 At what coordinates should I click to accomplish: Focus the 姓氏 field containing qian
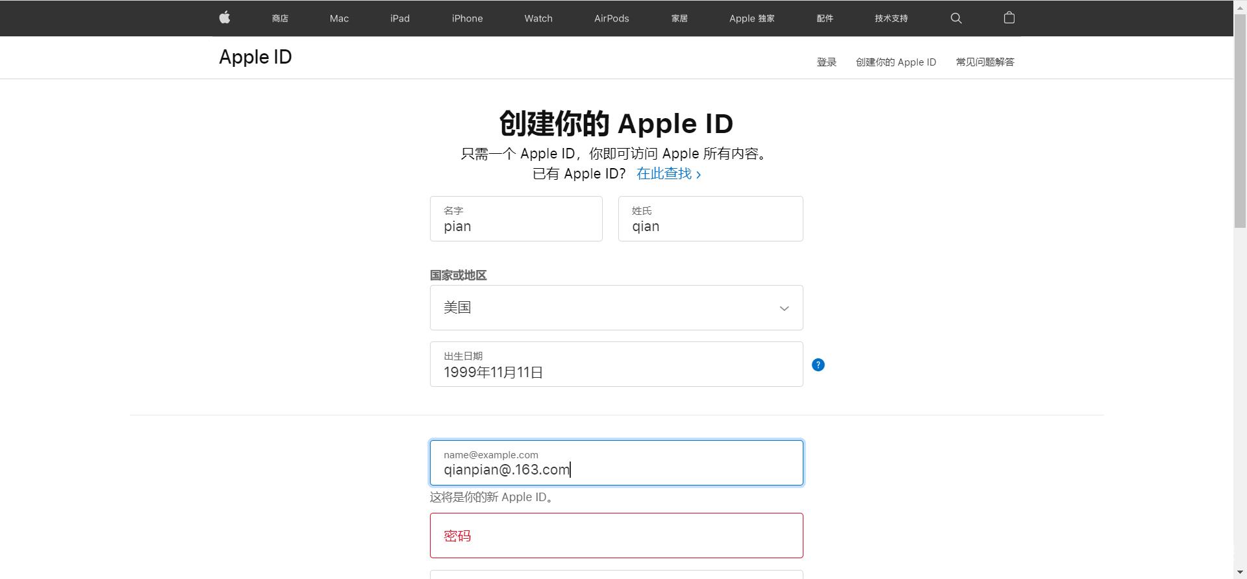click(711, 219)
